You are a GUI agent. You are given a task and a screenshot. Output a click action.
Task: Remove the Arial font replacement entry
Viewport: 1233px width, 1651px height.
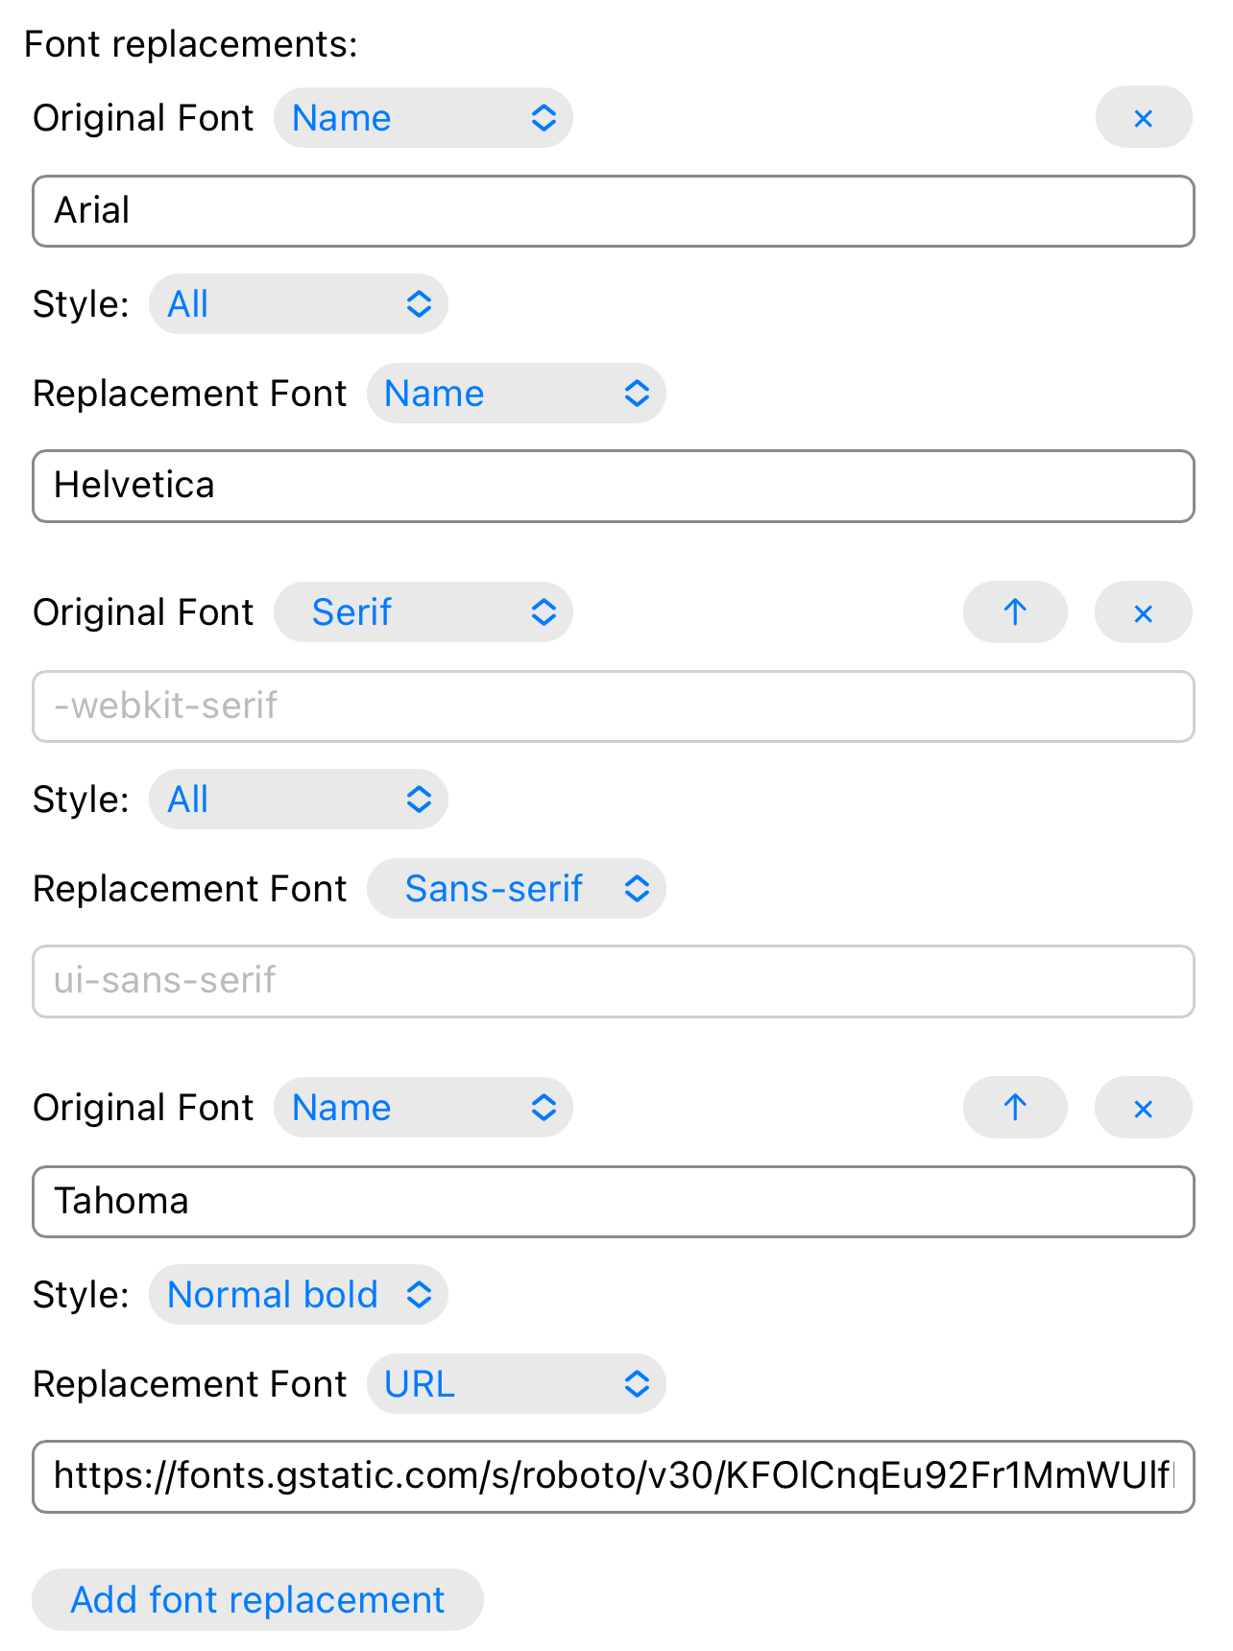point(1143,118)
